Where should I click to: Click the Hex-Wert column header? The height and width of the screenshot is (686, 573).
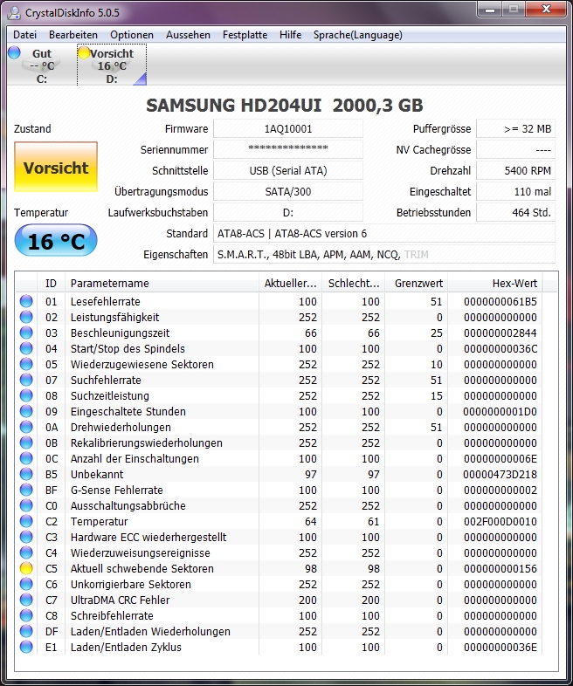tap(495, 283)
